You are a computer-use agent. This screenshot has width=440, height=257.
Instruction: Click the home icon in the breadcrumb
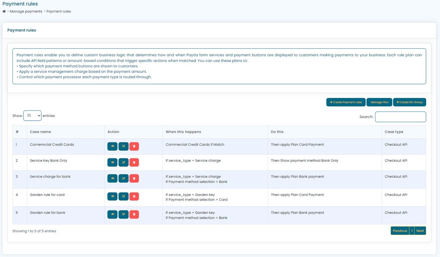pos(4,11)
